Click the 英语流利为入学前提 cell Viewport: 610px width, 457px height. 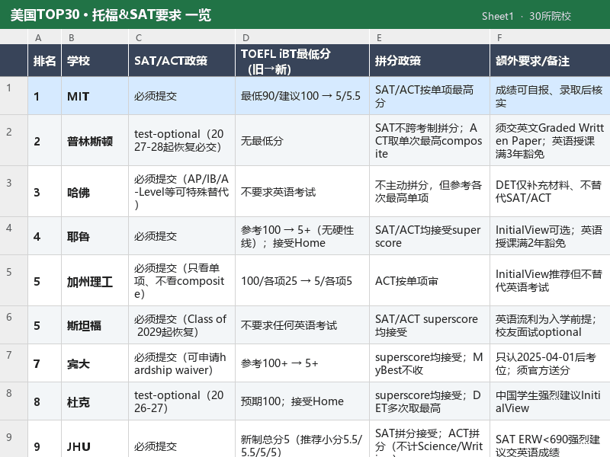point(550,325)
